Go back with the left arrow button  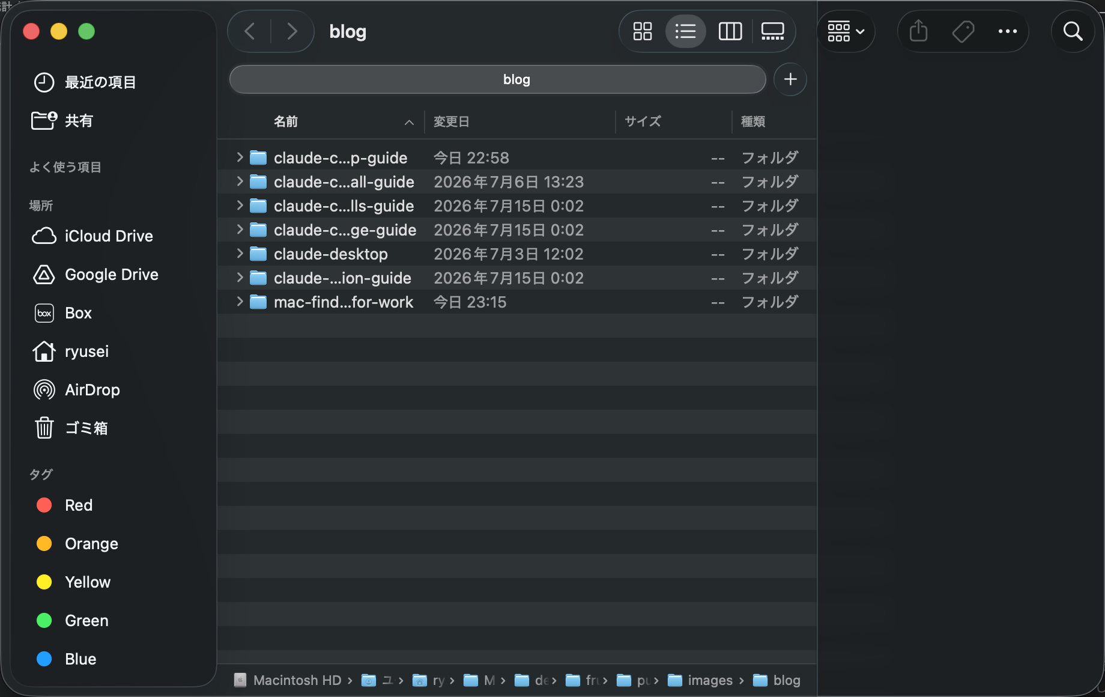[250, 31]
